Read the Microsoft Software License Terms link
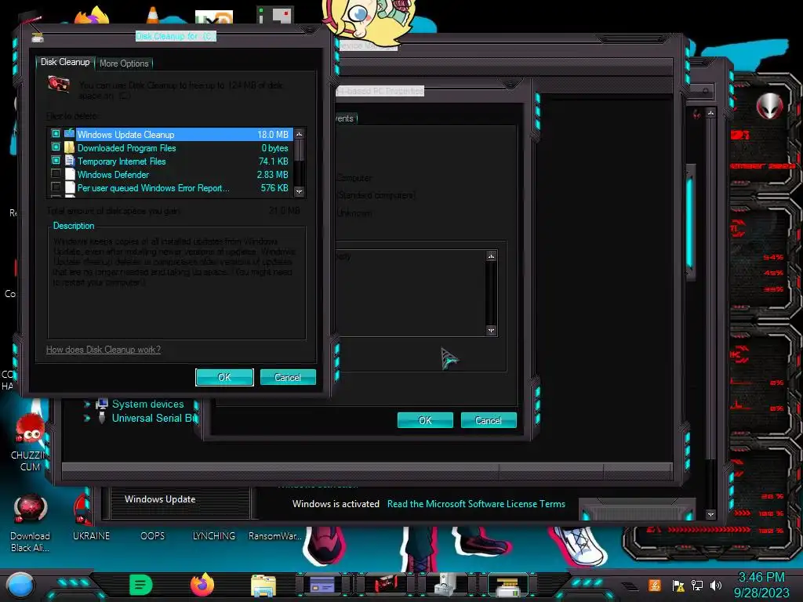The height and width of the screenshot is (602, 803). point(476,504)
